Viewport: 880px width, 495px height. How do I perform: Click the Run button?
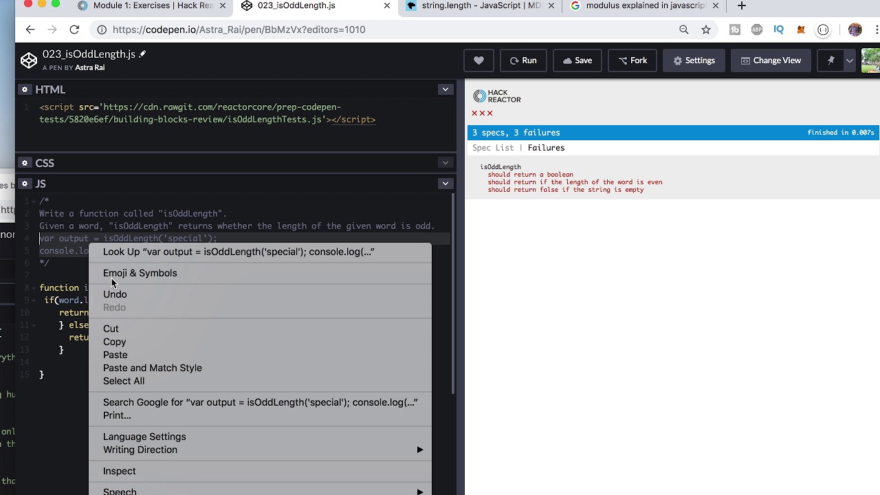pyautogui.click(x=523, y=60)
